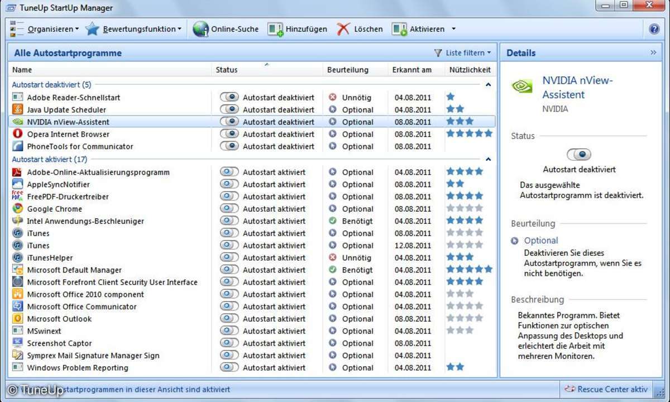Click the Bewertungsfunktion star icon
Image resolution: width=670 pixels, height=402 pixels.
[x=92, y=29]
